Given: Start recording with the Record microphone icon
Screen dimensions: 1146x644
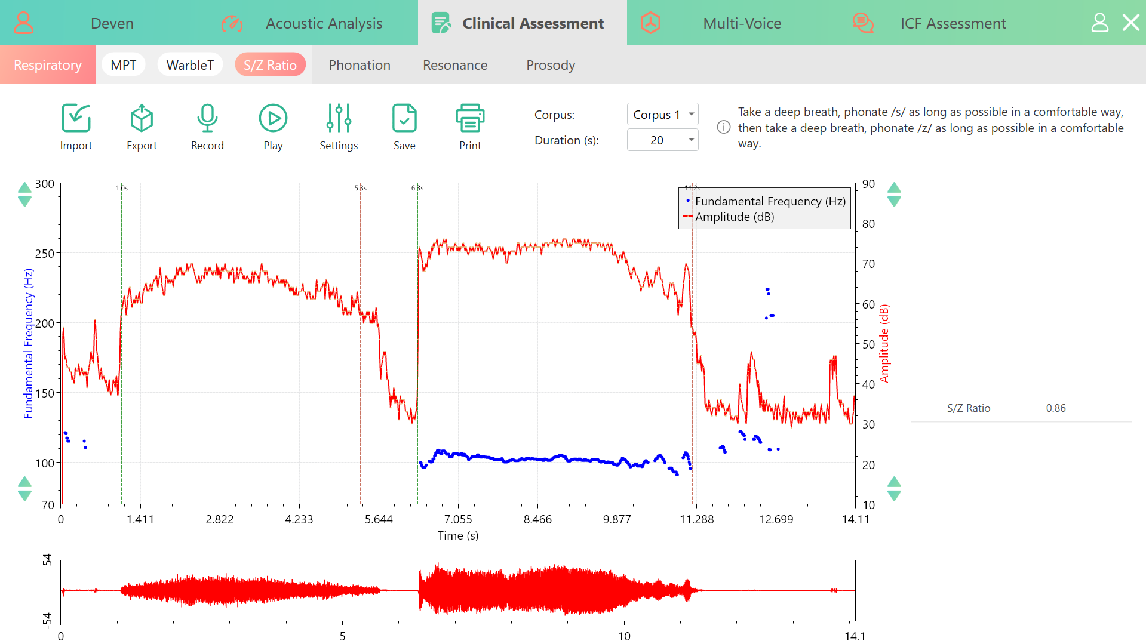Looking at the screenshot, I should [207, 118].
